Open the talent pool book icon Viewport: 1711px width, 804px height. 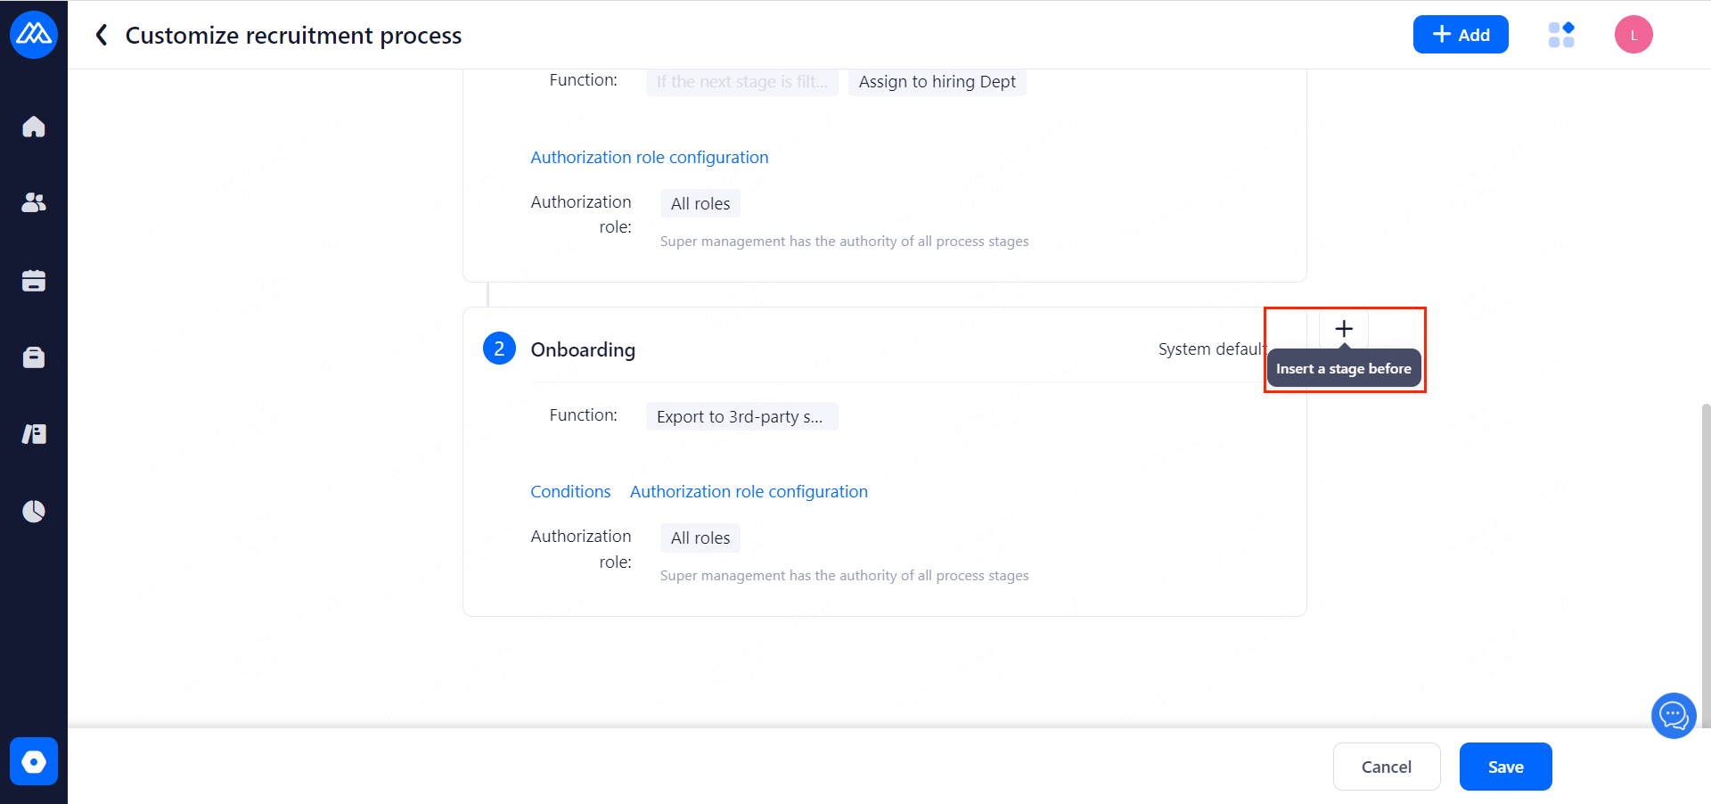tap(34, 434)
